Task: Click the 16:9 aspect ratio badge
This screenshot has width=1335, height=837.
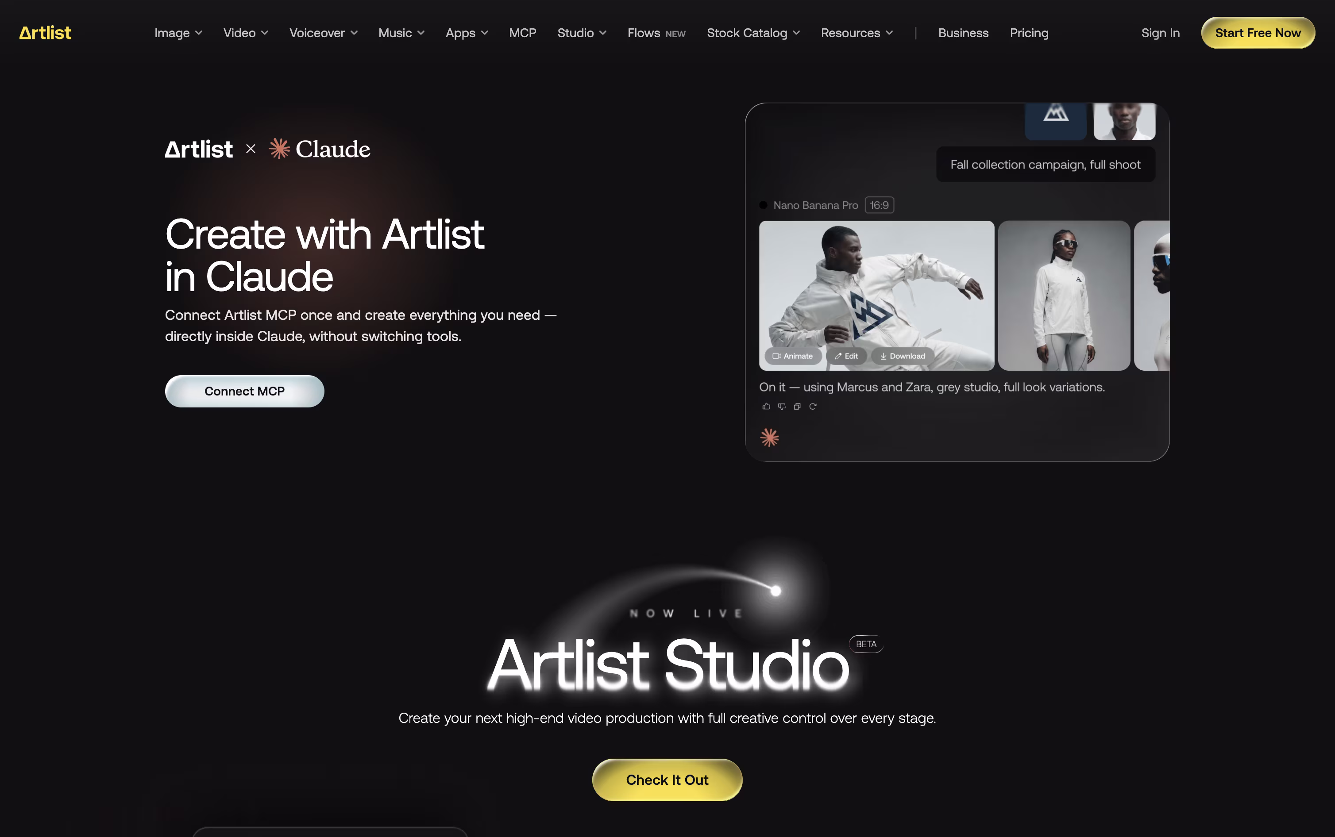Action: 879,205
